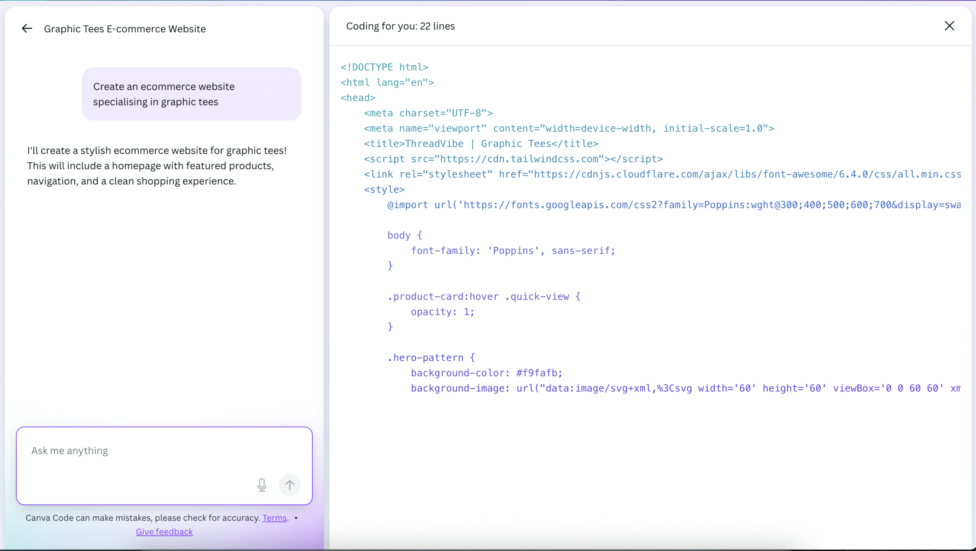Click the assistant reply about stylish ecommerce website

click(x=157, y=166)
